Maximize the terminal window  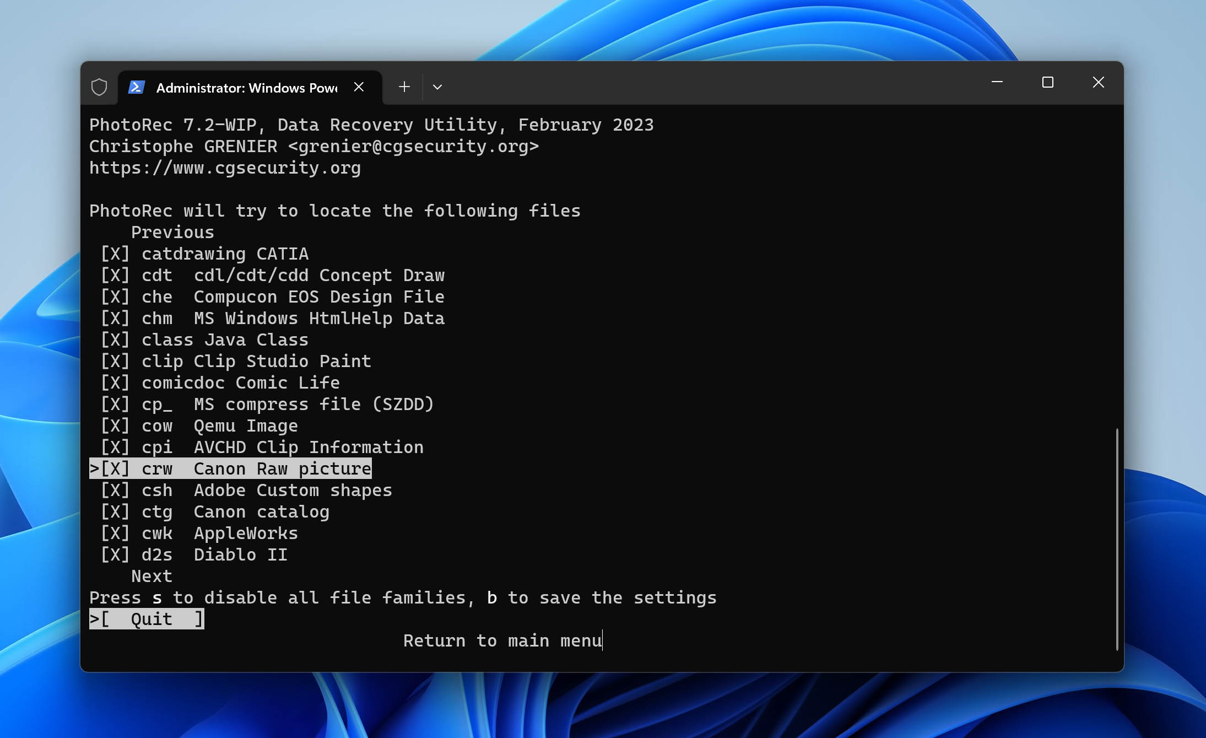(1048, 82)
